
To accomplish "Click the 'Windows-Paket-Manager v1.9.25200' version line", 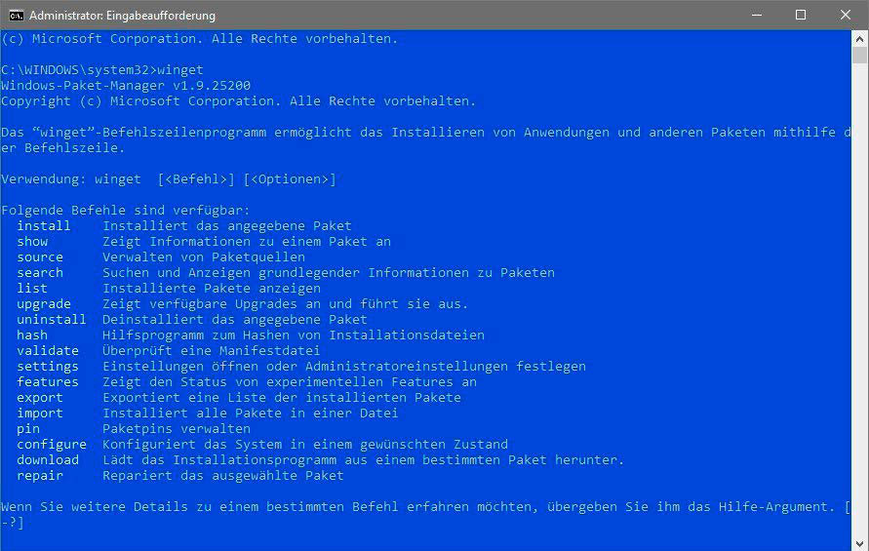I will tap(126, 86).
